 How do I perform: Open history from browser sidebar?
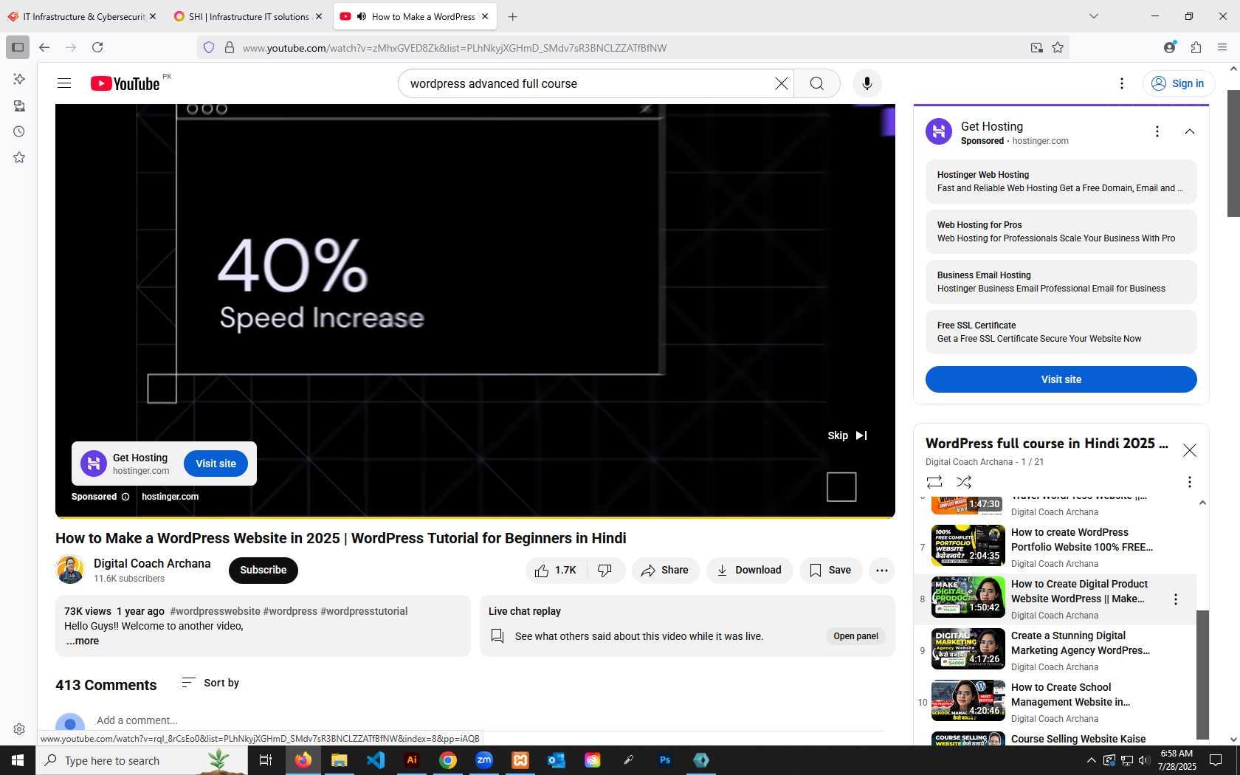(x=19, y=131)
